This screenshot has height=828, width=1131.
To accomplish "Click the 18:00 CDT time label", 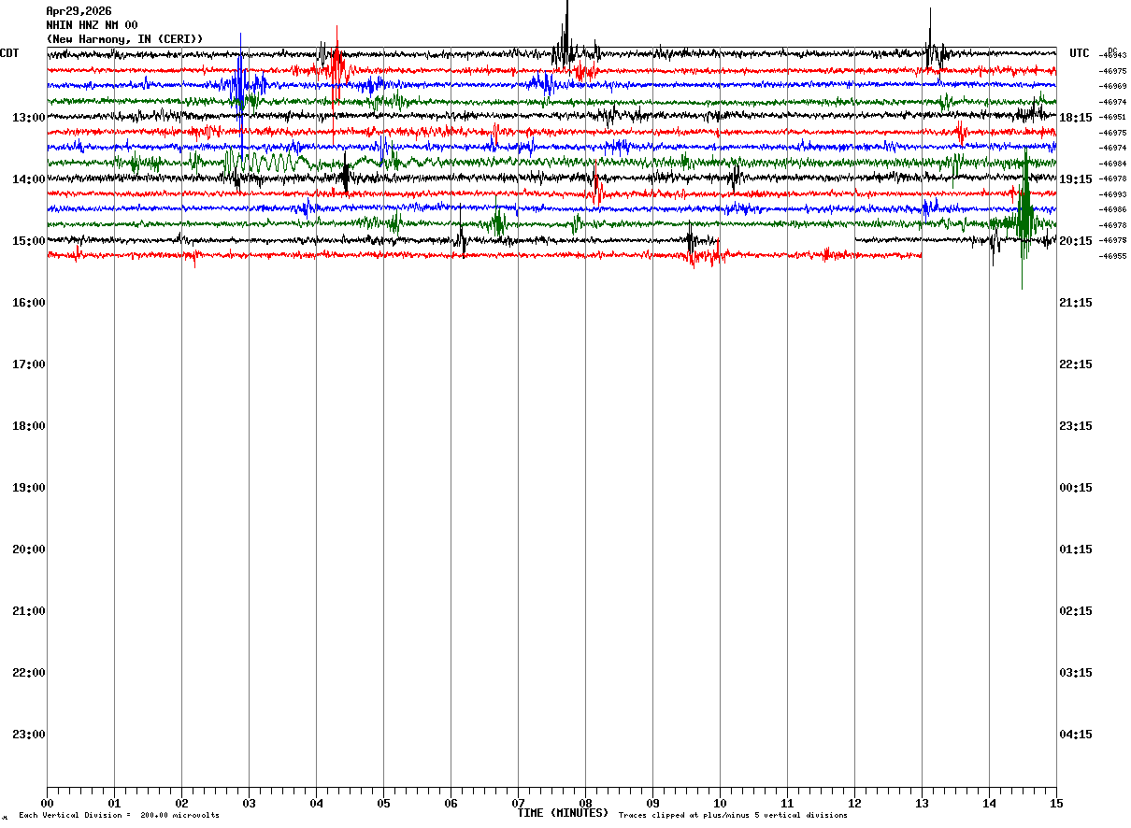I will click(x=29, y=426).
